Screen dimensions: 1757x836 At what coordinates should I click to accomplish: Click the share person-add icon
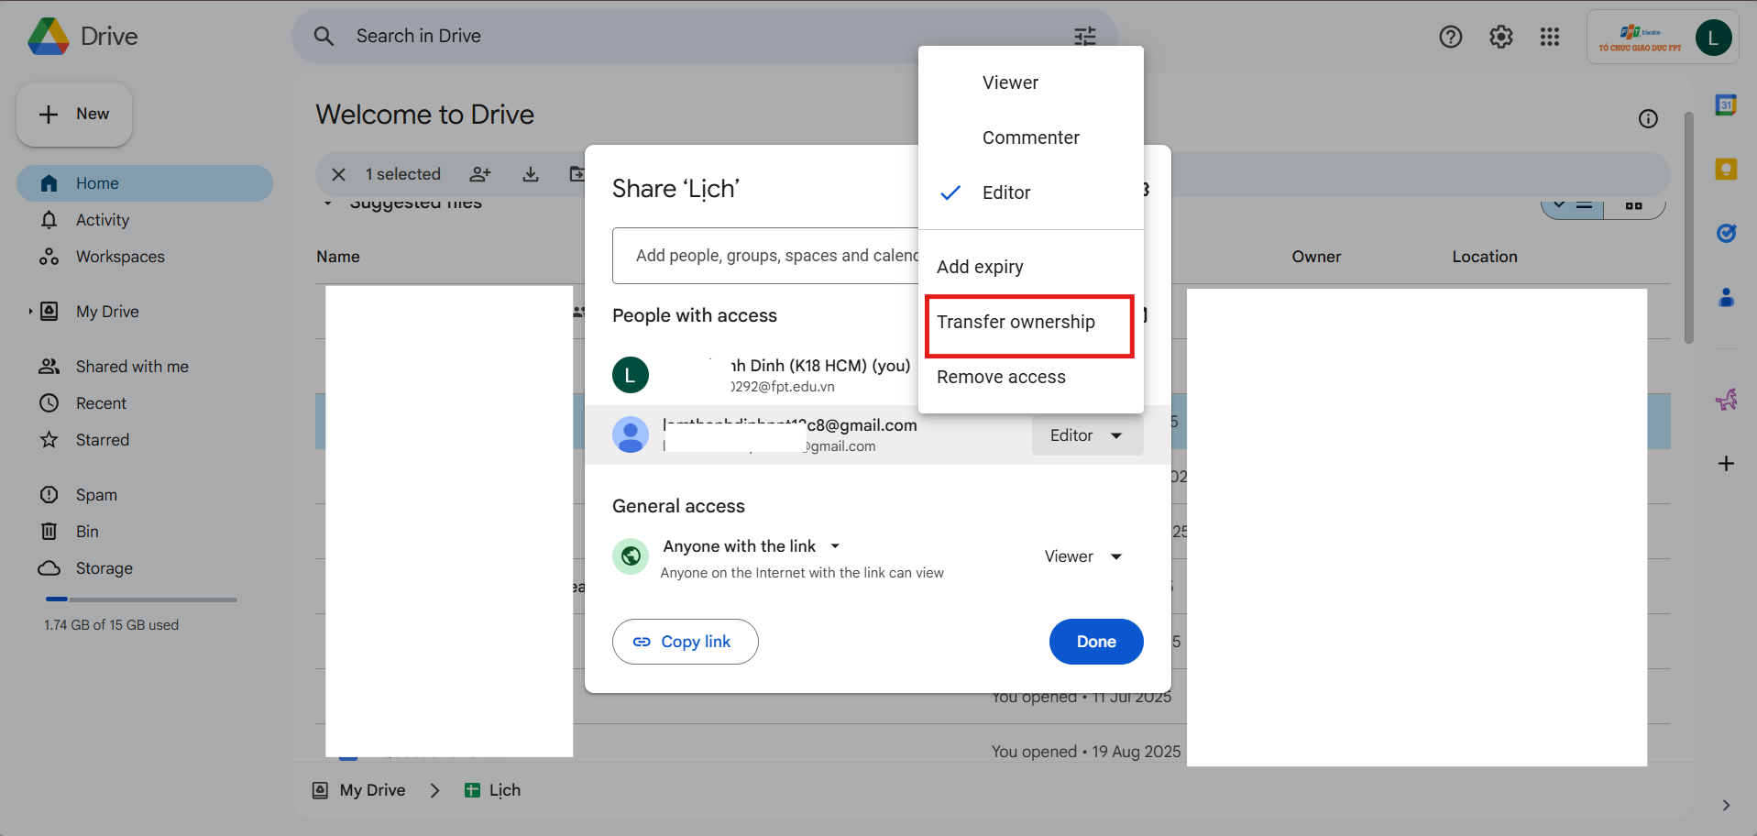[x=480, y=174]
